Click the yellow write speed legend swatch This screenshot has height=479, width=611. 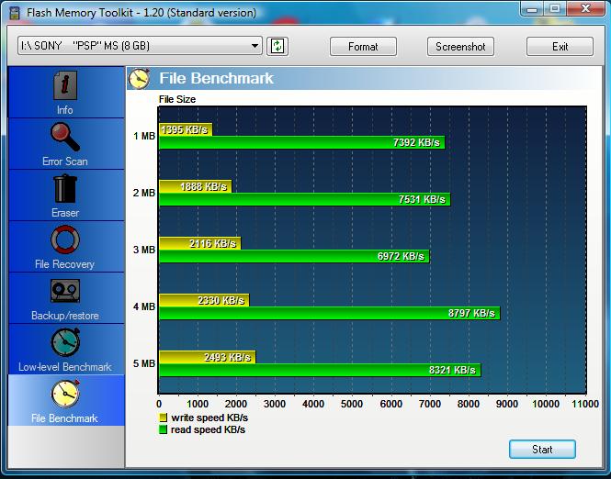point(164,418)
